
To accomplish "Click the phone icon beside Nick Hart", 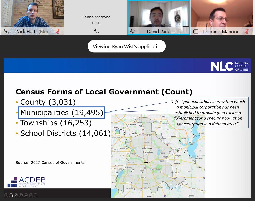I will tap(6, 31).
